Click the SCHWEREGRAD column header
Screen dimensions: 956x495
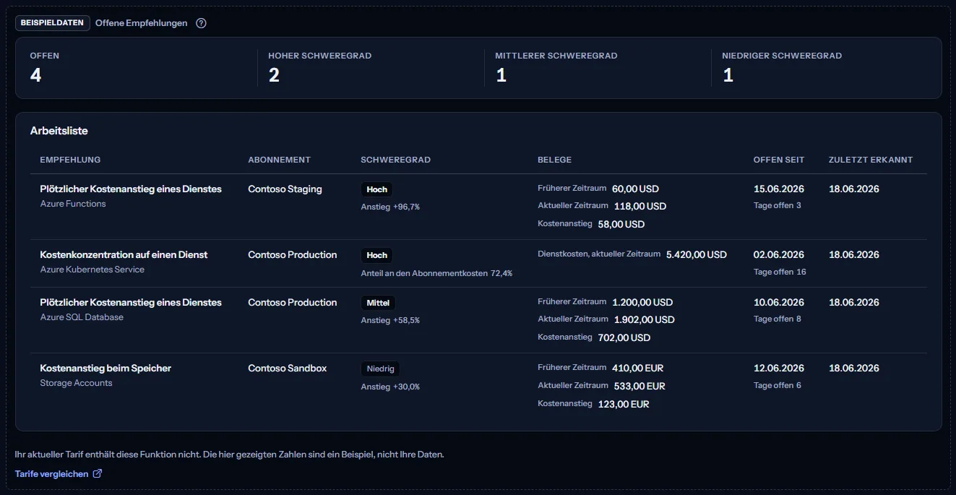tap(395, 160)
